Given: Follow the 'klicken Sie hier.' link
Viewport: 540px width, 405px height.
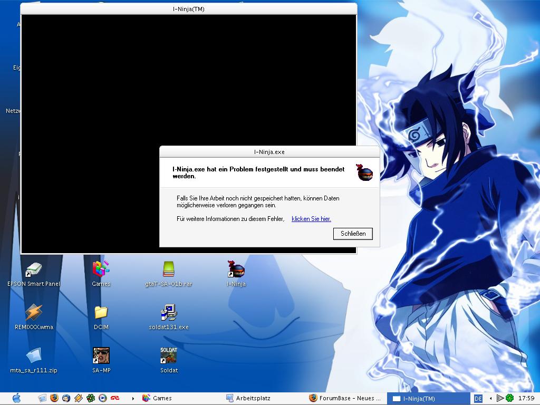Looking at the screenshot, I should tap(311, 219).
